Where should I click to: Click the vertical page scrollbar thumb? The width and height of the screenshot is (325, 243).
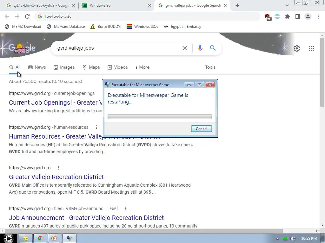point(322,72)
